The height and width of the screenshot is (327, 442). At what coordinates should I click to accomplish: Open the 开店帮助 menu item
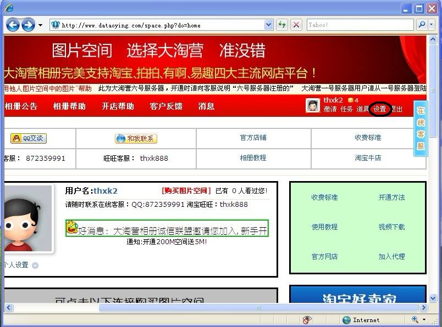point(118,106)
